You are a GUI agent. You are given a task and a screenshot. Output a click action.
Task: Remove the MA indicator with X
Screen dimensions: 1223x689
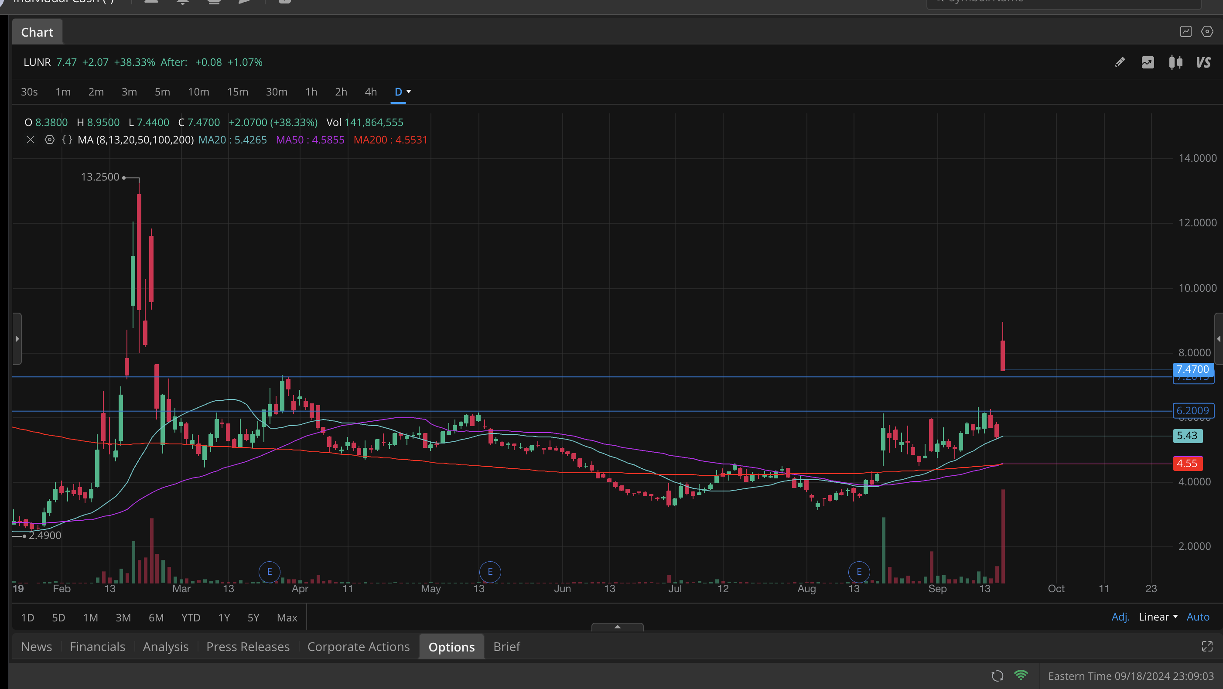[31, 140]
